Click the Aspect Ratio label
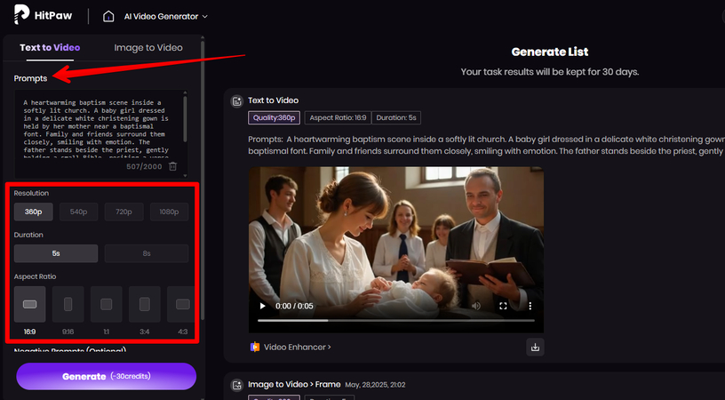Viewport: 725px width, 400px height. (36, 276)
